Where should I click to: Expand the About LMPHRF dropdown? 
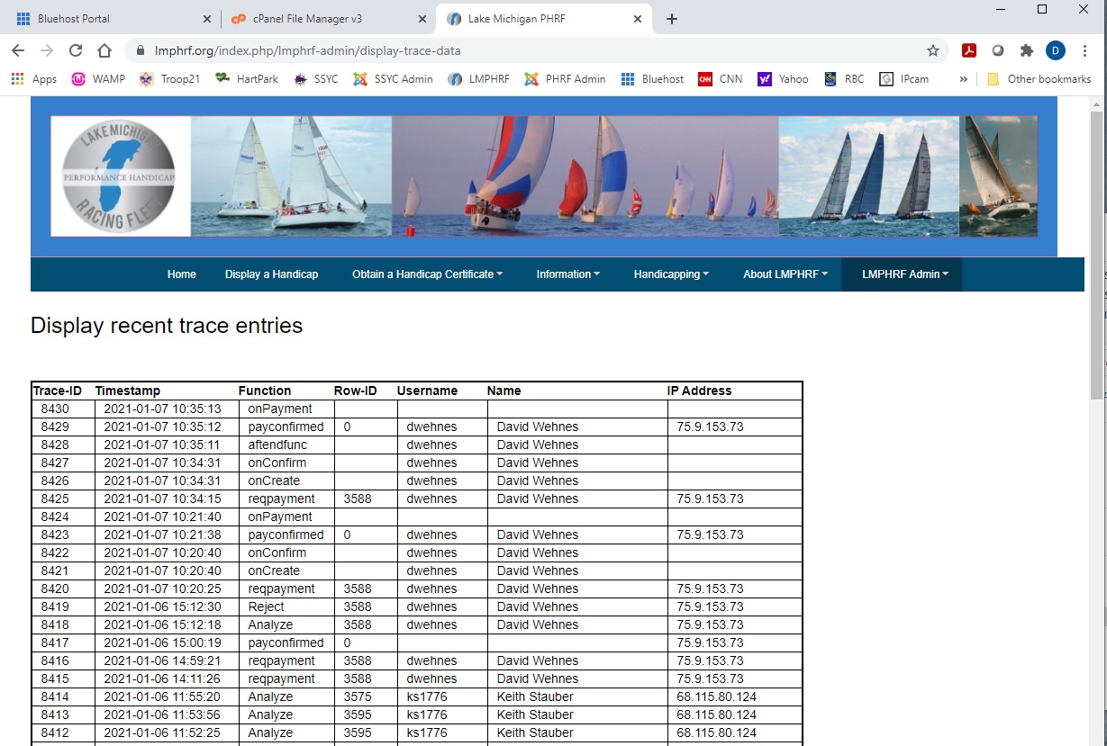pyautogui.click(x=785, y=274)
